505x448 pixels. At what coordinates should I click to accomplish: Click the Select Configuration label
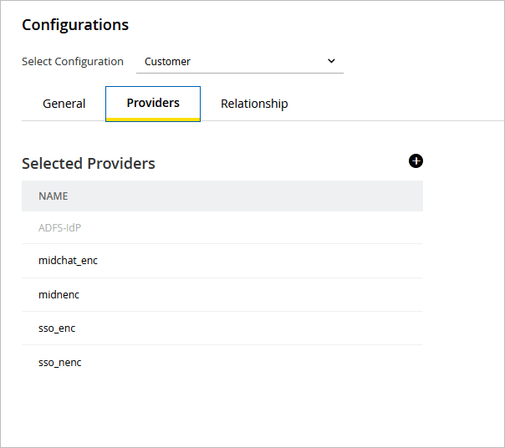(73, 62)
